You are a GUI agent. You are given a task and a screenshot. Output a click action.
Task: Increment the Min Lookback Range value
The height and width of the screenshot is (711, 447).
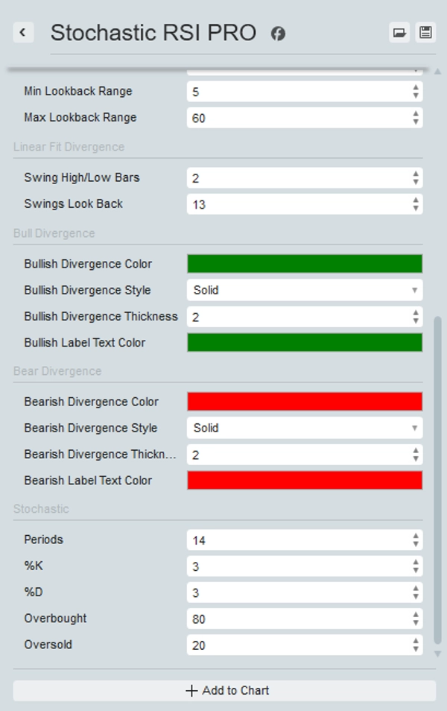click(x=415, y=87)
